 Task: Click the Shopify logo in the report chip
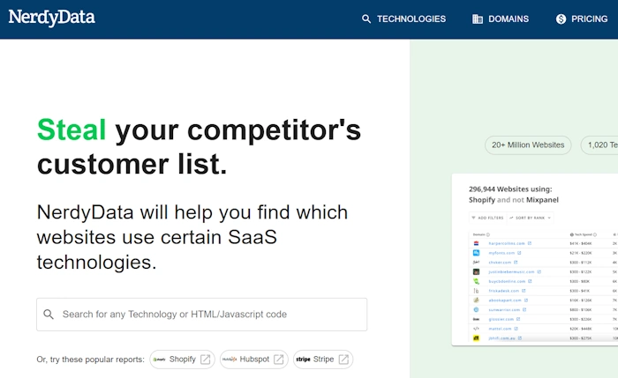pos(159,359)
